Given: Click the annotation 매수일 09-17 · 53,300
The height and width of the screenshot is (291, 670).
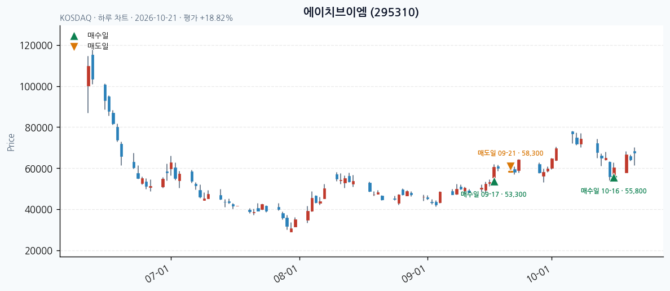Looking at the screenshot, I should tap(493, 195).
